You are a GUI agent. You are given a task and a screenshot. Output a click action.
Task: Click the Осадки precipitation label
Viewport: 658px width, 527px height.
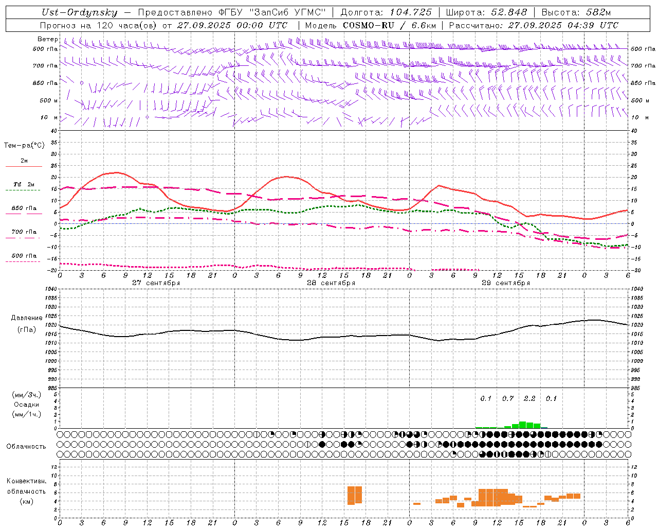pyautogui.click(x=27, y=405)
